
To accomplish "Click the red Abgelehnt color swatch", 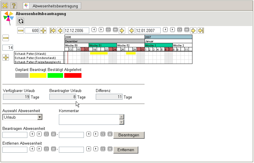I will coord(73,75).
